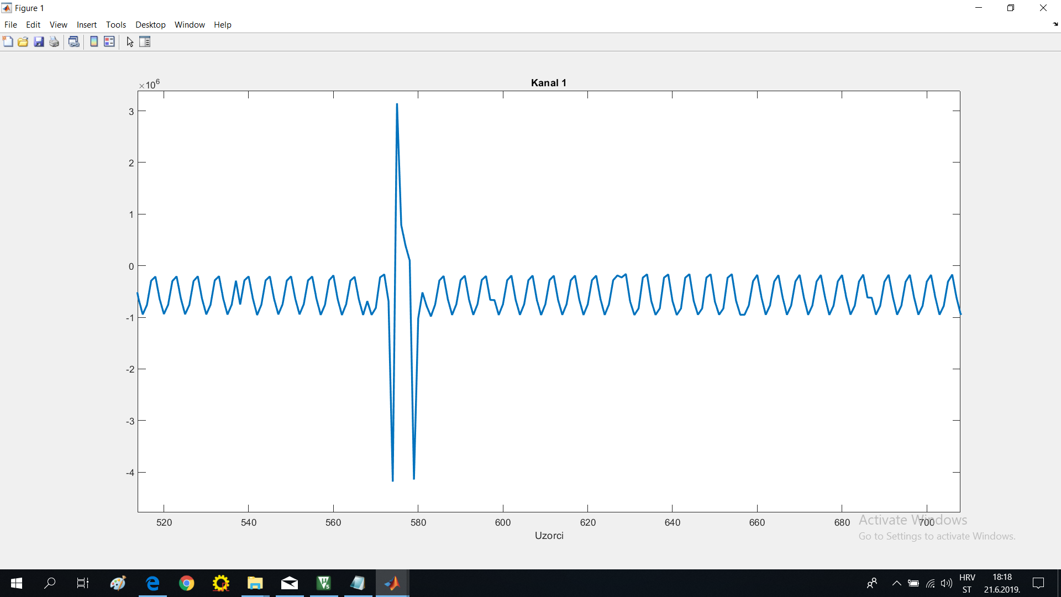The width and height of the screenshot is (1061, 597).
Task: Print the figure using the printer icon
Action: 54,41
